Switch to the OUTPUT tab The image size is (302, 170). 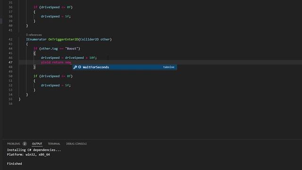pos(37,144)
